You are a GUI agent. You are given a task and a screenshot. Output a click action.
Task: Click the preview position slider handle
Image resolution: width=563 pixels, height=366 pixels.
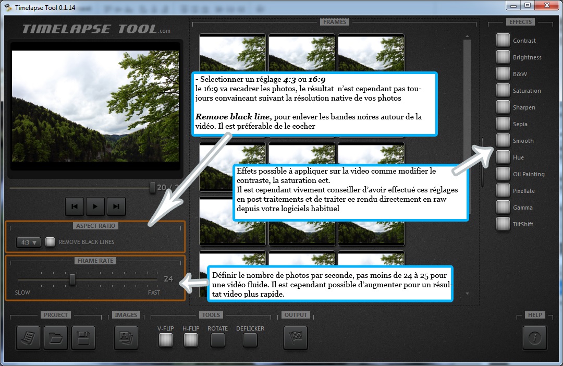(x=153, y=187)
